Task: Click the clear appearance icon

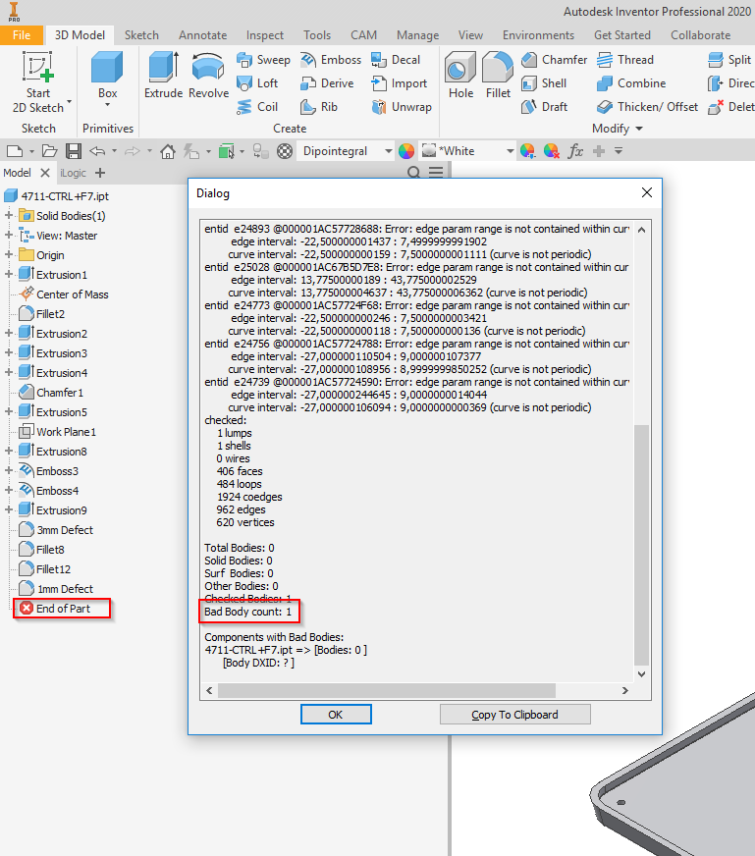Action: (552, 151)
